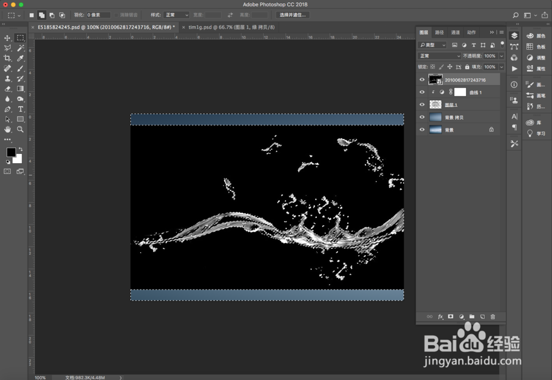
Task: Click the black foreground color swatch
Action: point(10,152)
